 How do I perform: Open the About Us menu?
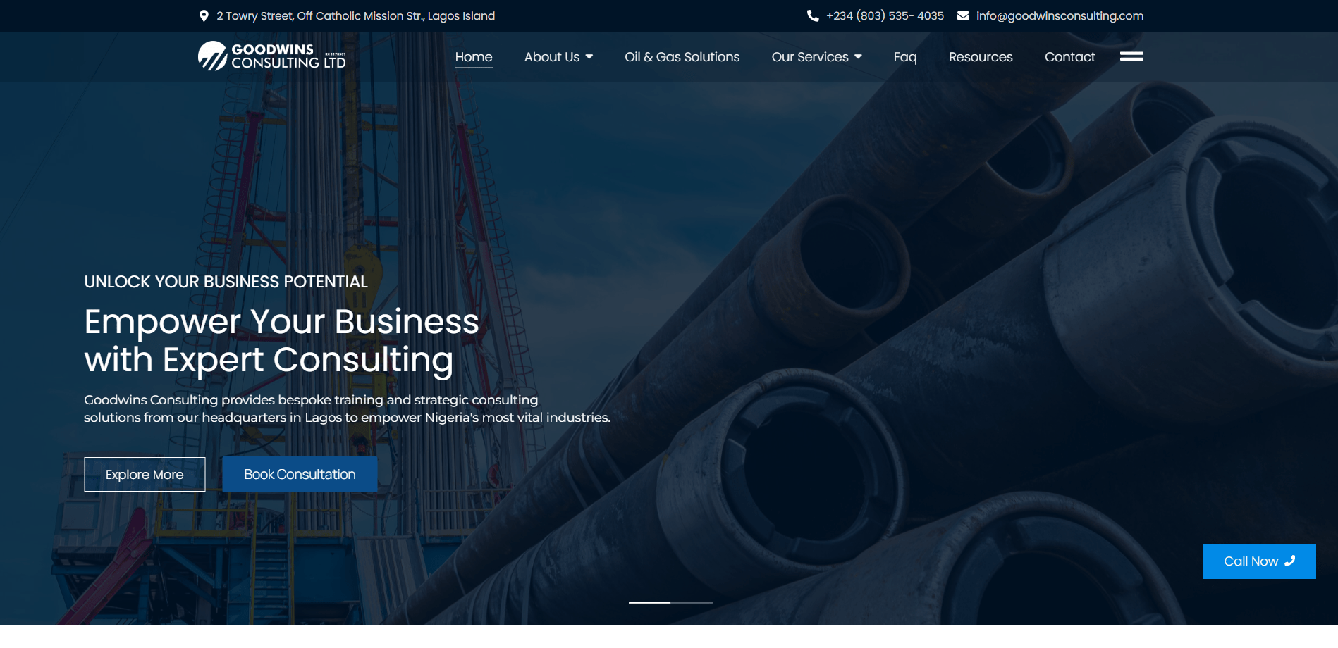pos(552,57)
